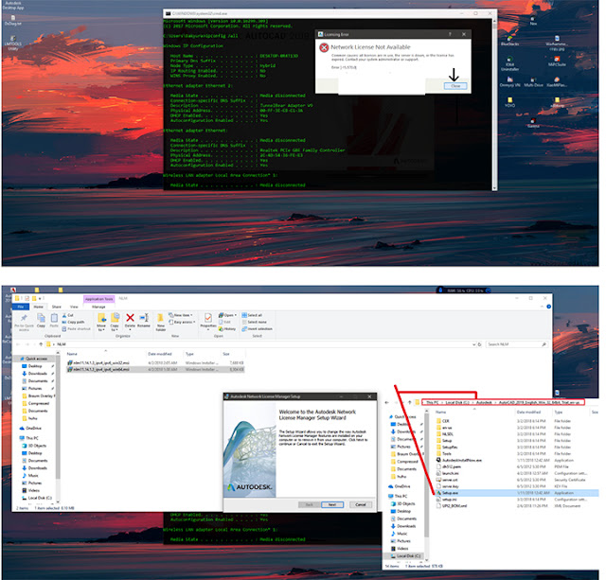Image resolution: width=606 pixels, height=580 pixels.
Task: Click OneDrive in the NLM window sidebar
Action: (30, 429)
